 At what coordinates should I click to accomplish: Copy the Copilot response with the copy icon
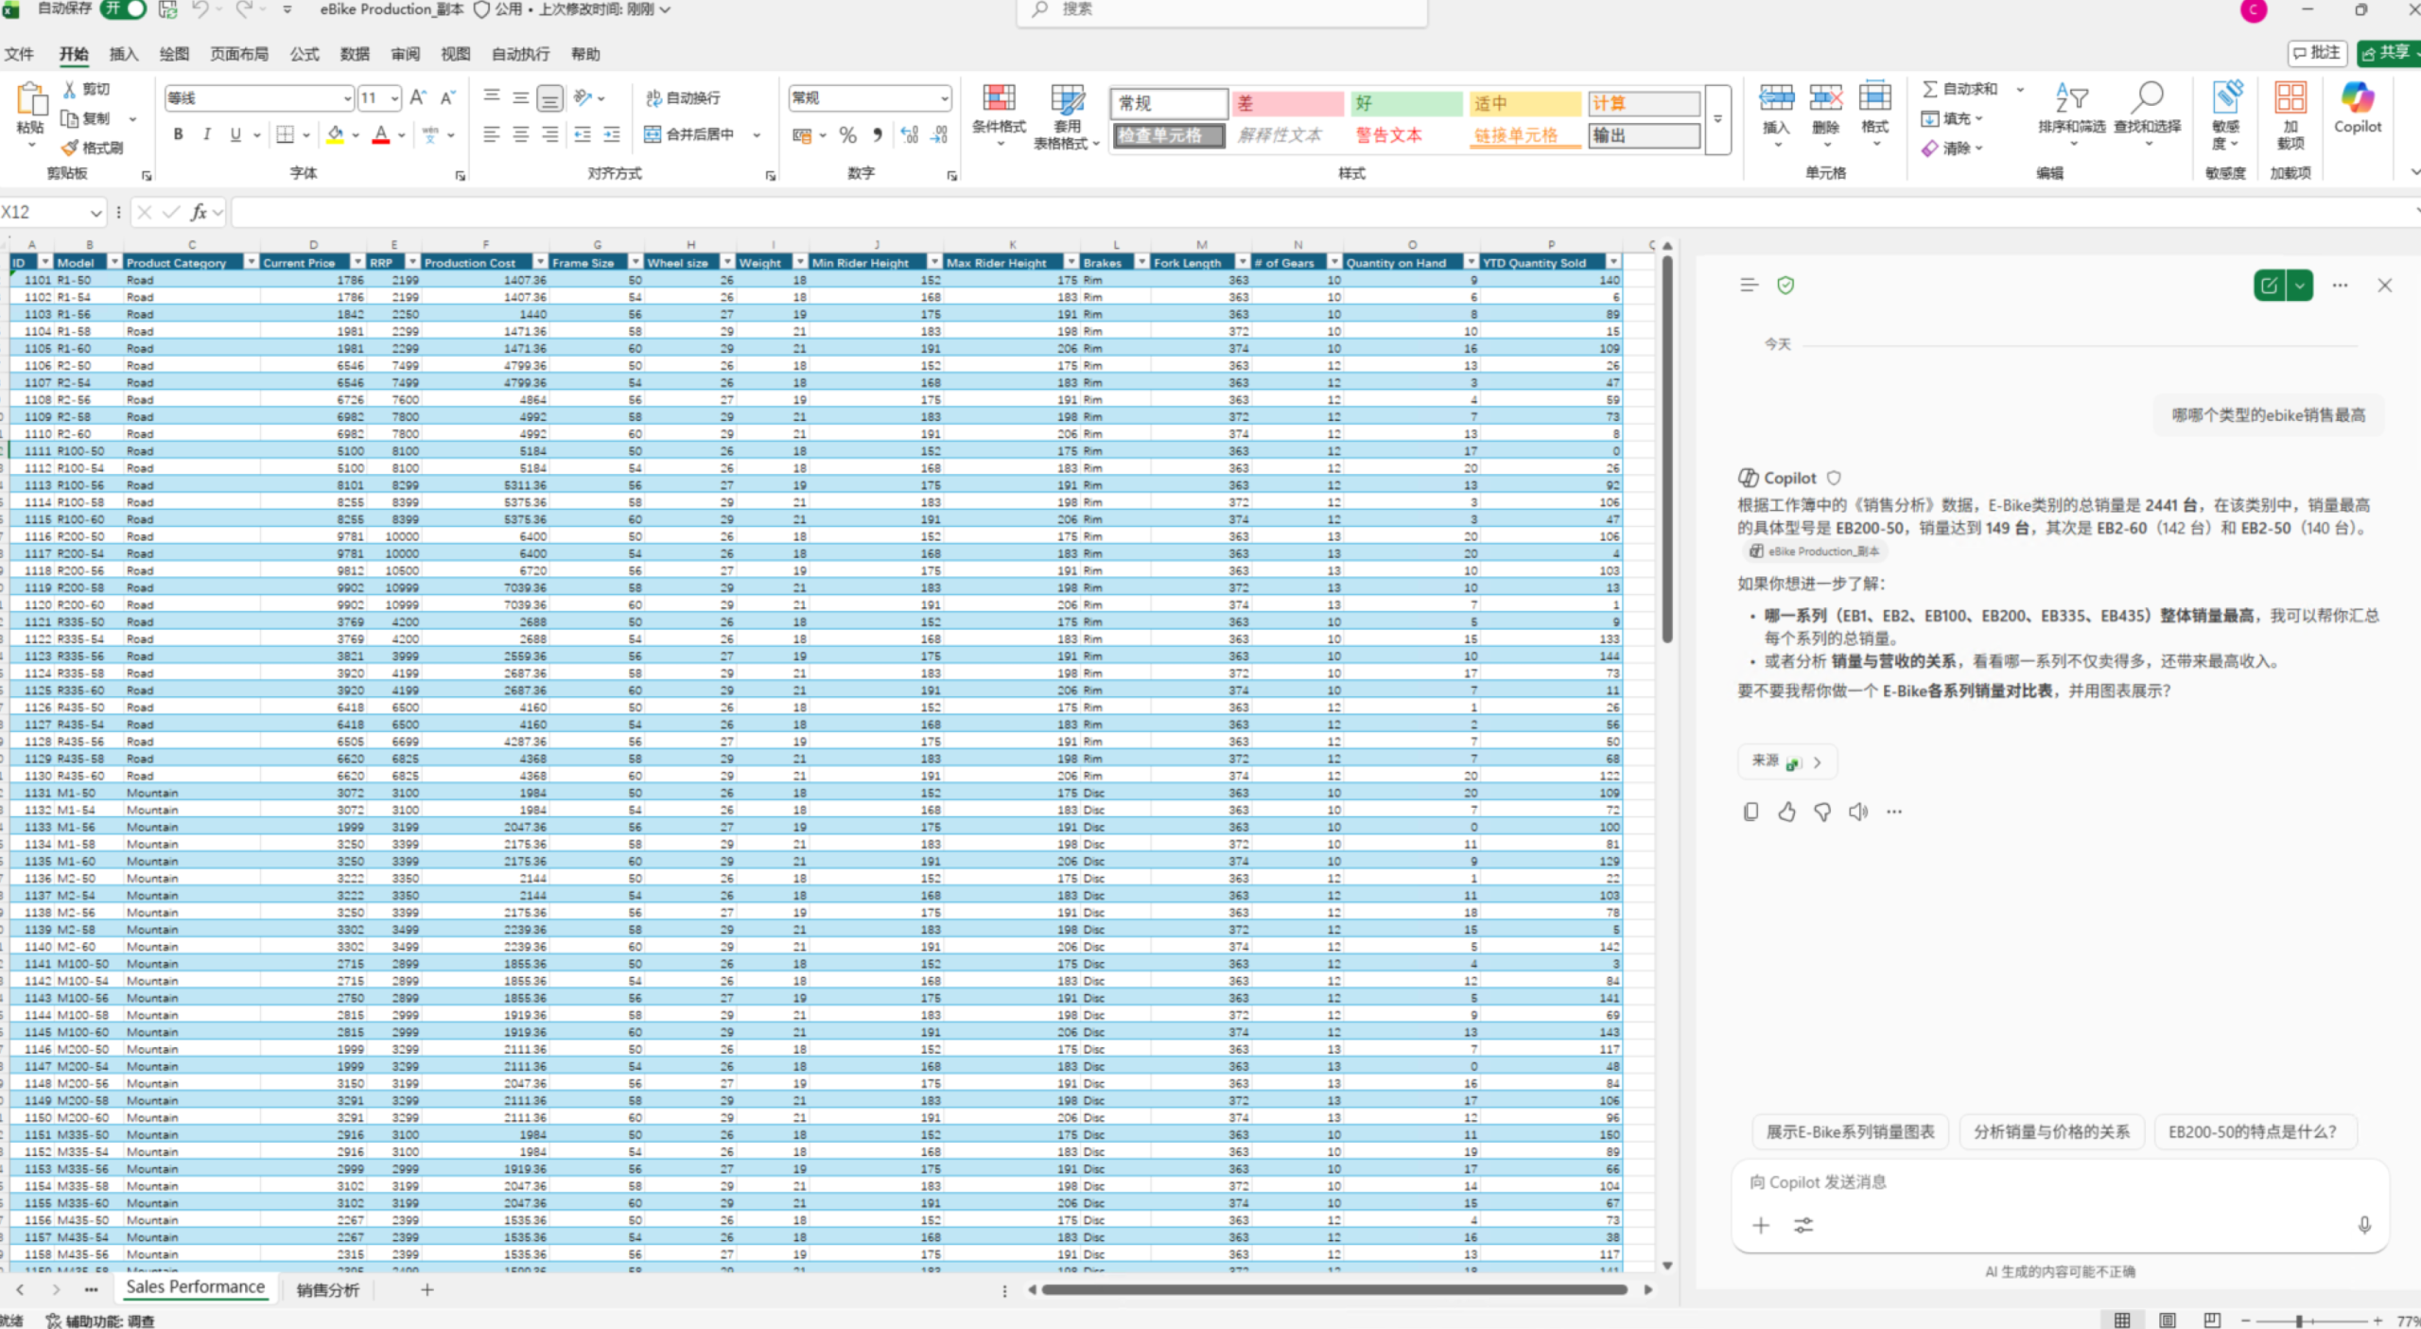click(x=1750, y=812)
